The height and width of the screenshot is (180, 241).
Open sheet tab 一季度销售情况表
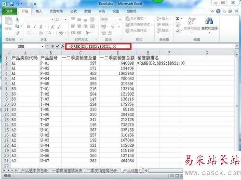(x=67, y=170)
